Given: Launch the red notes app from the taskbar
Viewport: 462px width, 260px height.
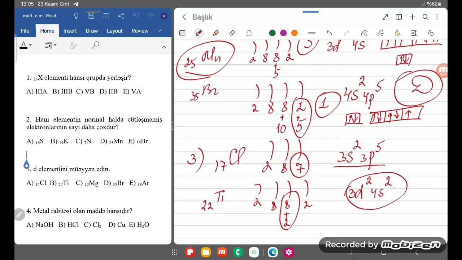Looking at the screenshot, I should coord(189,252).
